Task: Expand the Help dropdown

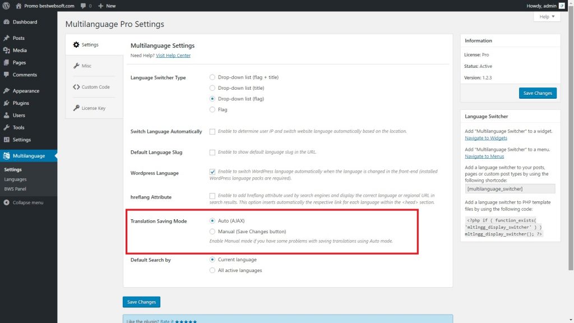Action: pyautogui.click(x=547, y=16)
